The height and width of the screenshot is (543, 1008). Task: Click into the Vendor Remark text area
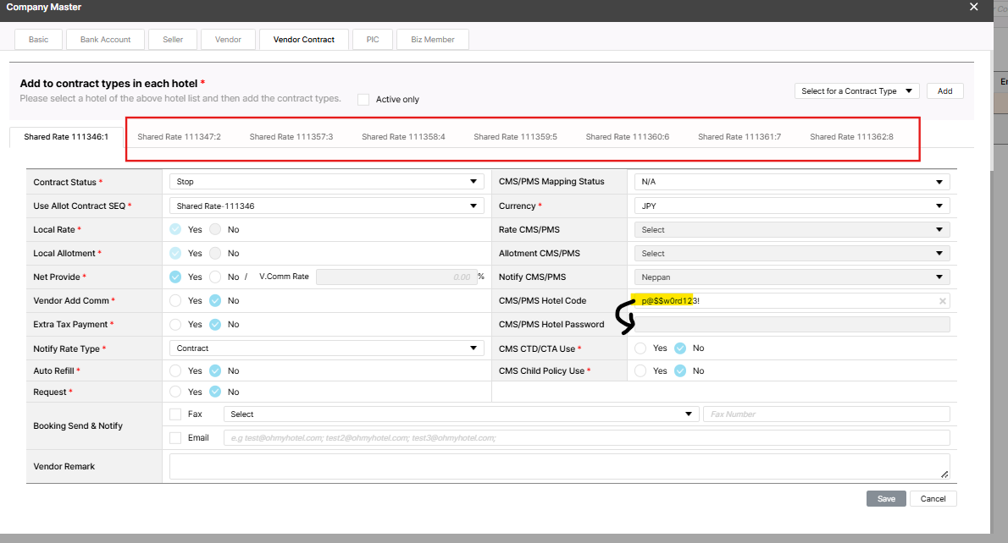(559, 466)
